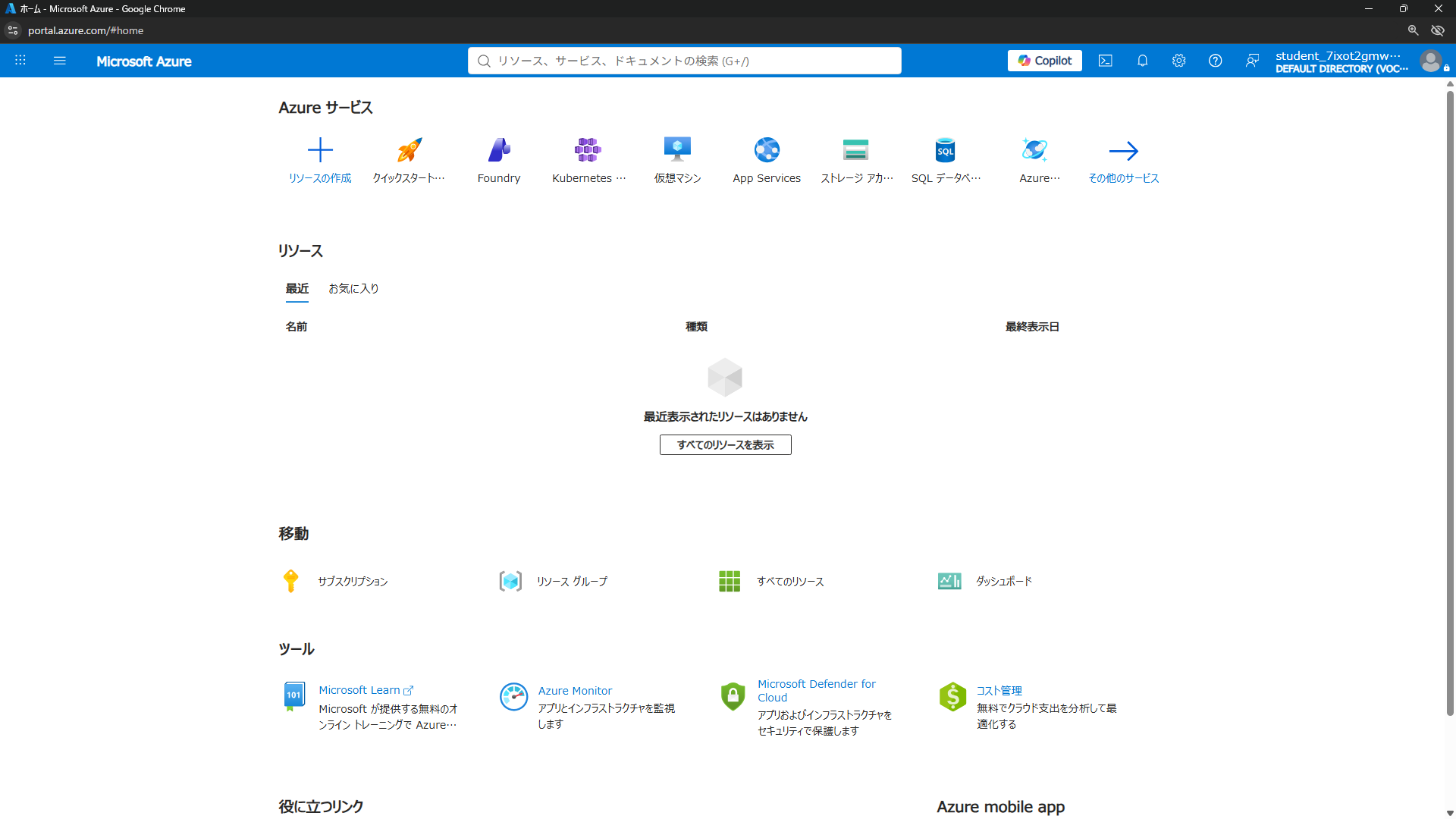1456x819 pixels.
Task: Open portal settings gear icon
Action: [x=1178, y=61]
